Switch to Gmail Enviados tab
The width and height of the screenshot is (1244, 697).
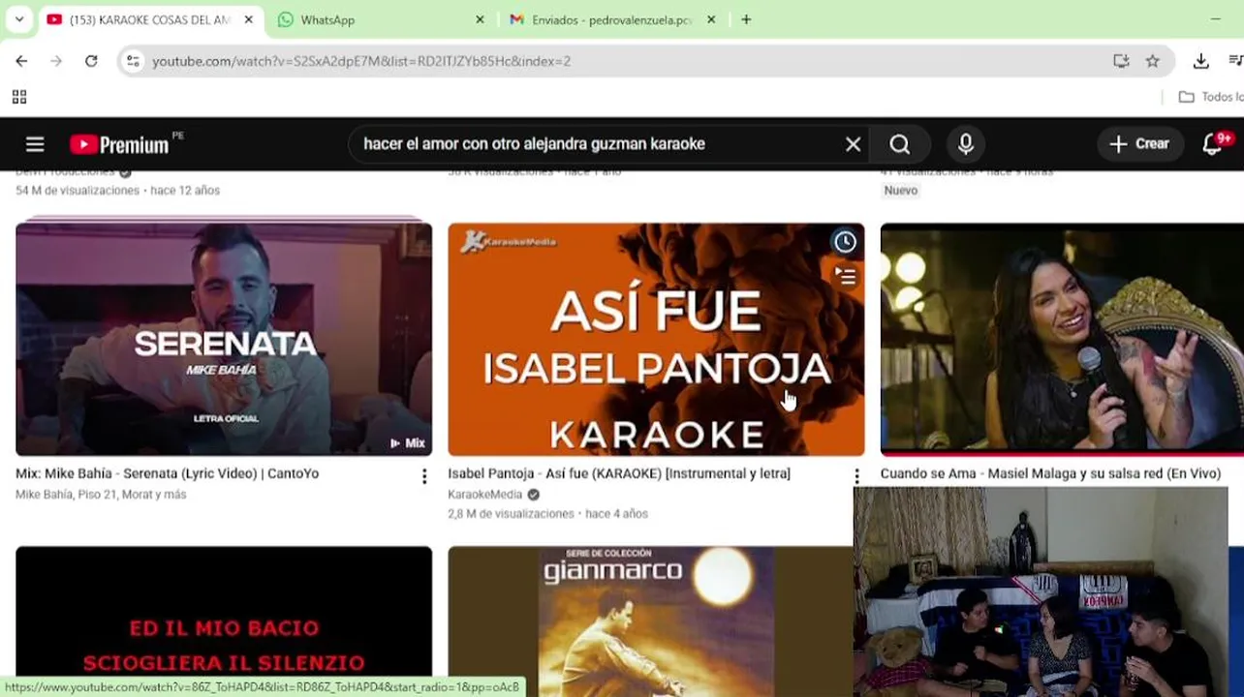tap(611, 19)
